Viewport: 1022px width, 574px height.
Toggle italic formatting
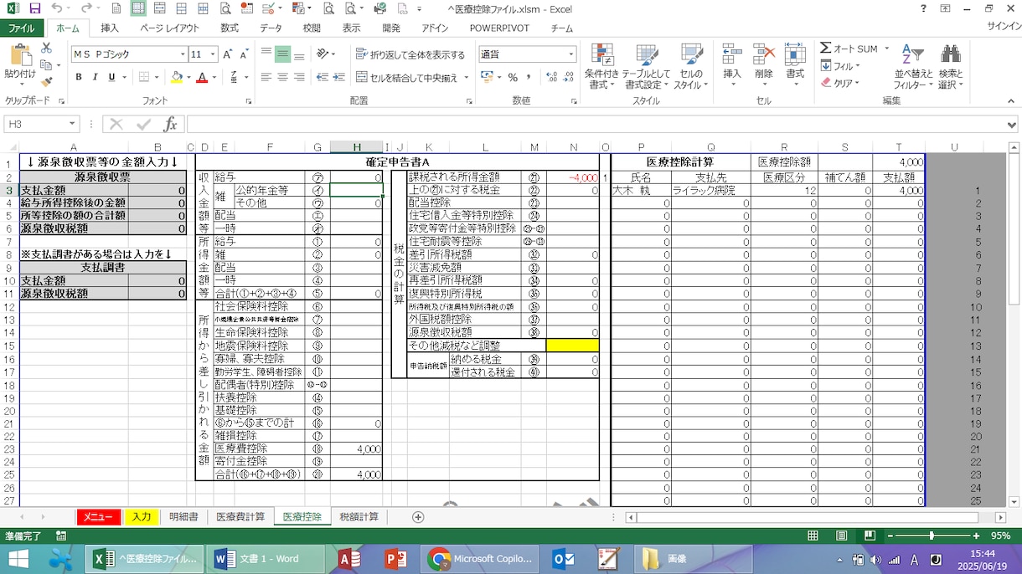tap(95, 77)
